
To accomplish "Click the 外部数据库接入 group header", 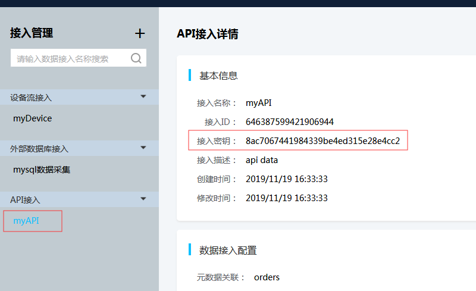I will click(x=79, y=148).
